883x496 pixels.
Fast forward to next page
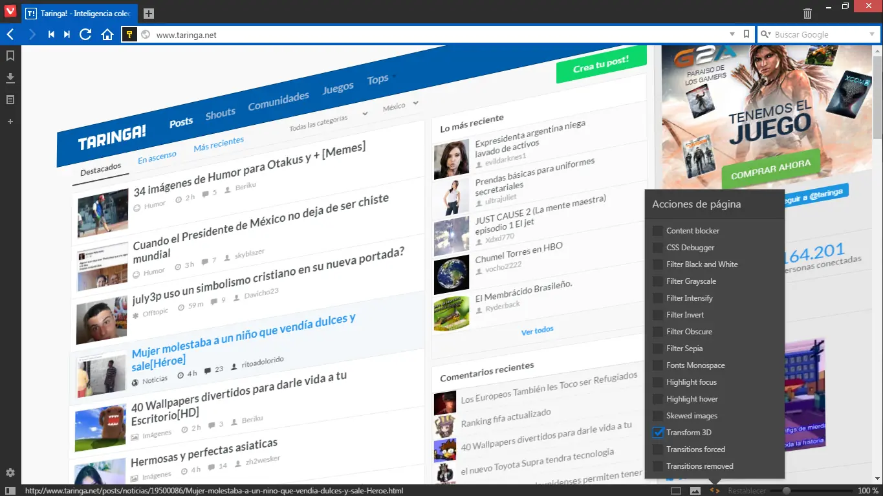(67, 34)
